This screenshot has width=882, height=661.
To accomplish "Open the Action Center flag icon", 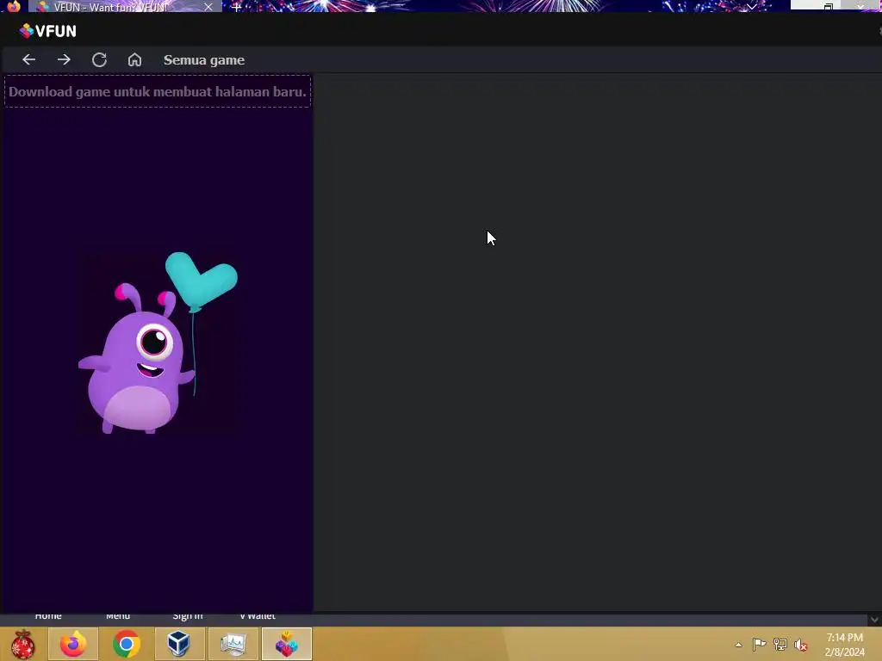I will 759,644.
